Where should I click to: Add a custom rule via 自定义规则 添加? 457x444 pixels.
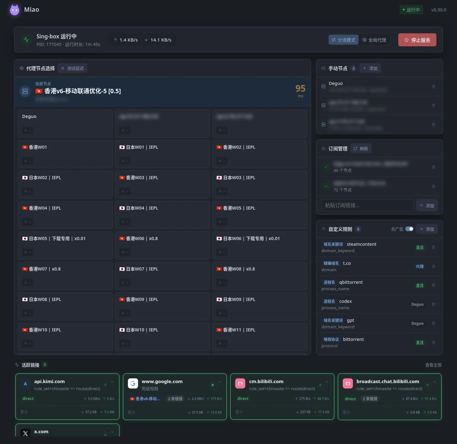(x=427, y=229)
